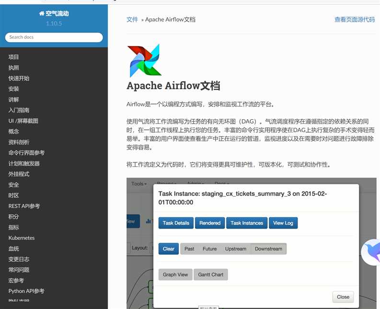Open the 指标 page

point(13,228)
